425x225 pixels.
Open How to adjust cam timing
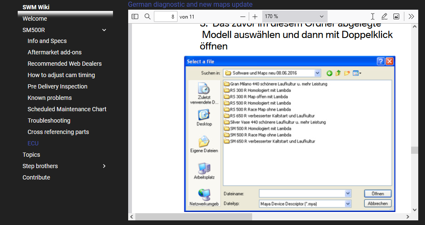61,75
